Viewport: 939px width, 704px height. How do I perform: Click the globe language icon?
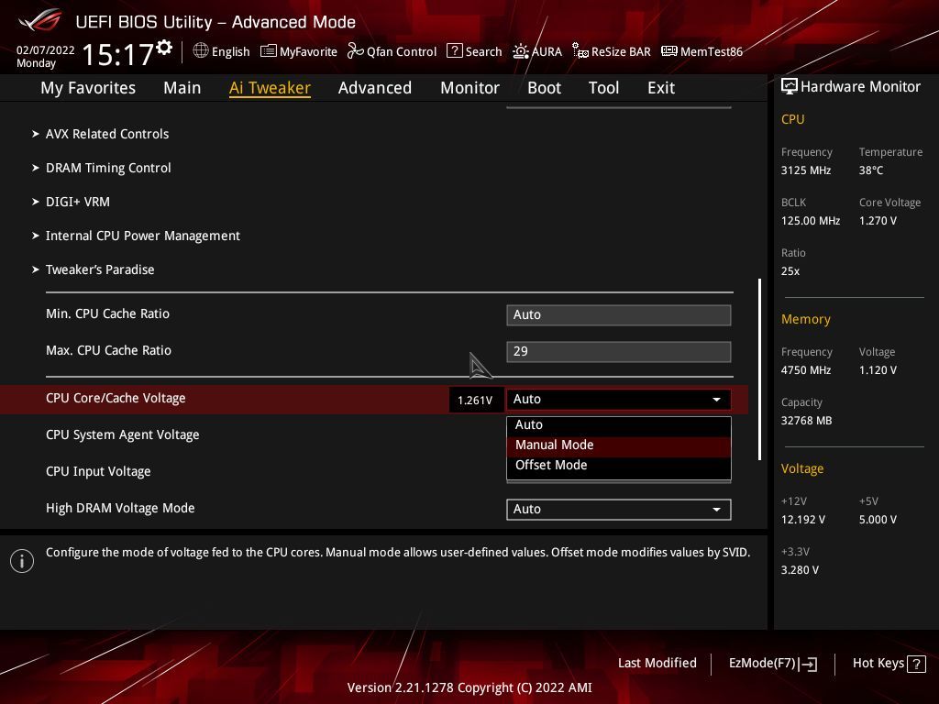pos(201,51)
